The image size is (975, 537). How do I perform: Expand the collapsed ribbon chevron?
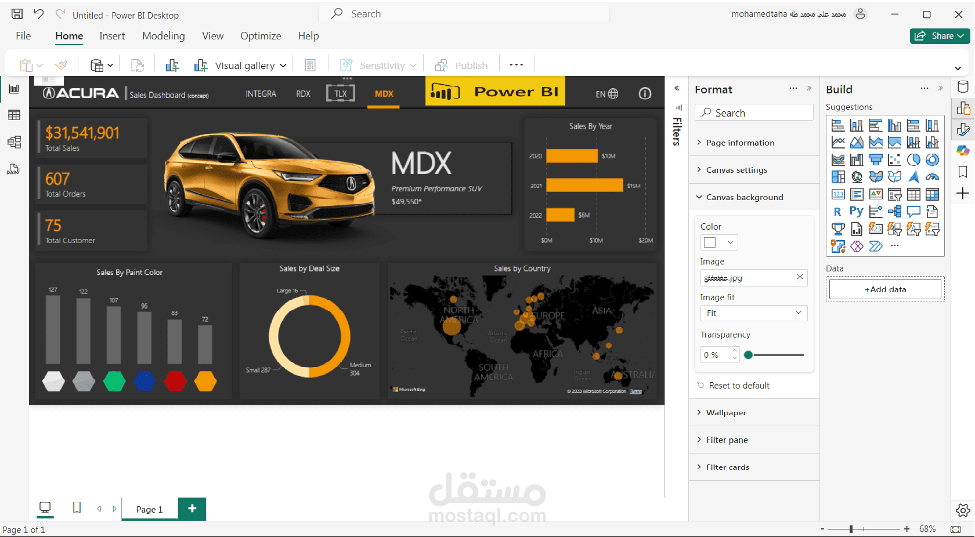pos(958,68)
